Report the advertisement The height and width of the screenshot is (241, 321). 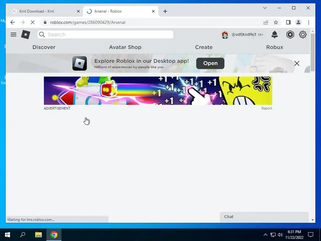click(x=266, y=108)
